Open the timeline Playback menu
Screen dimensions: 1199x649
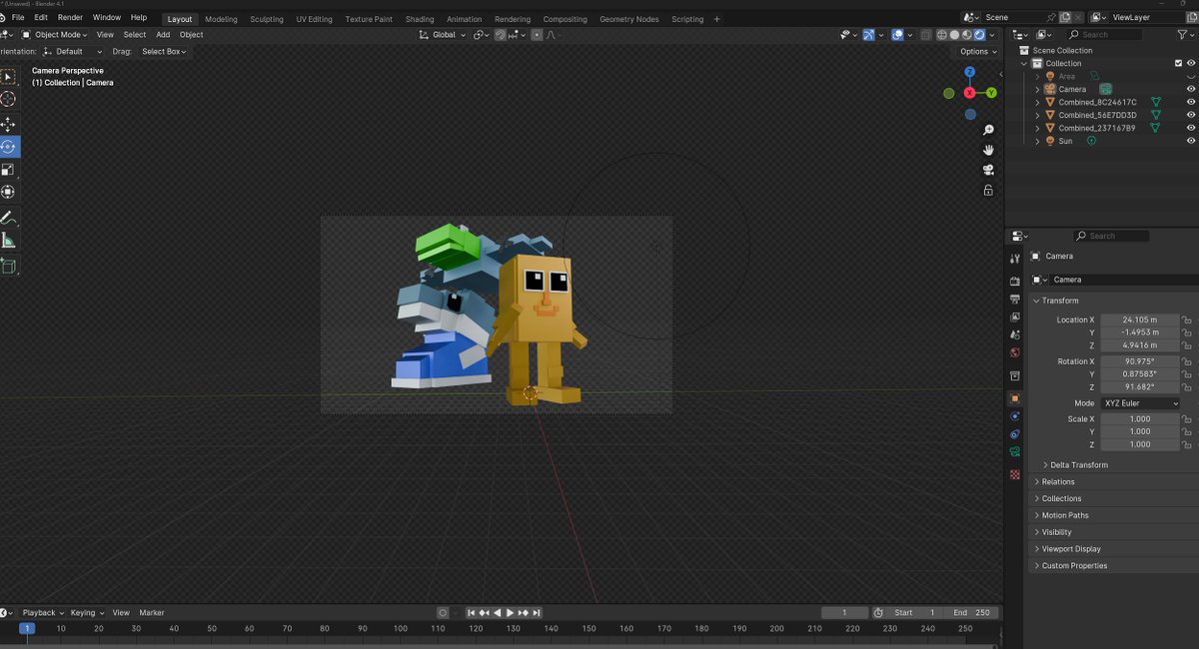click(42, 613)
